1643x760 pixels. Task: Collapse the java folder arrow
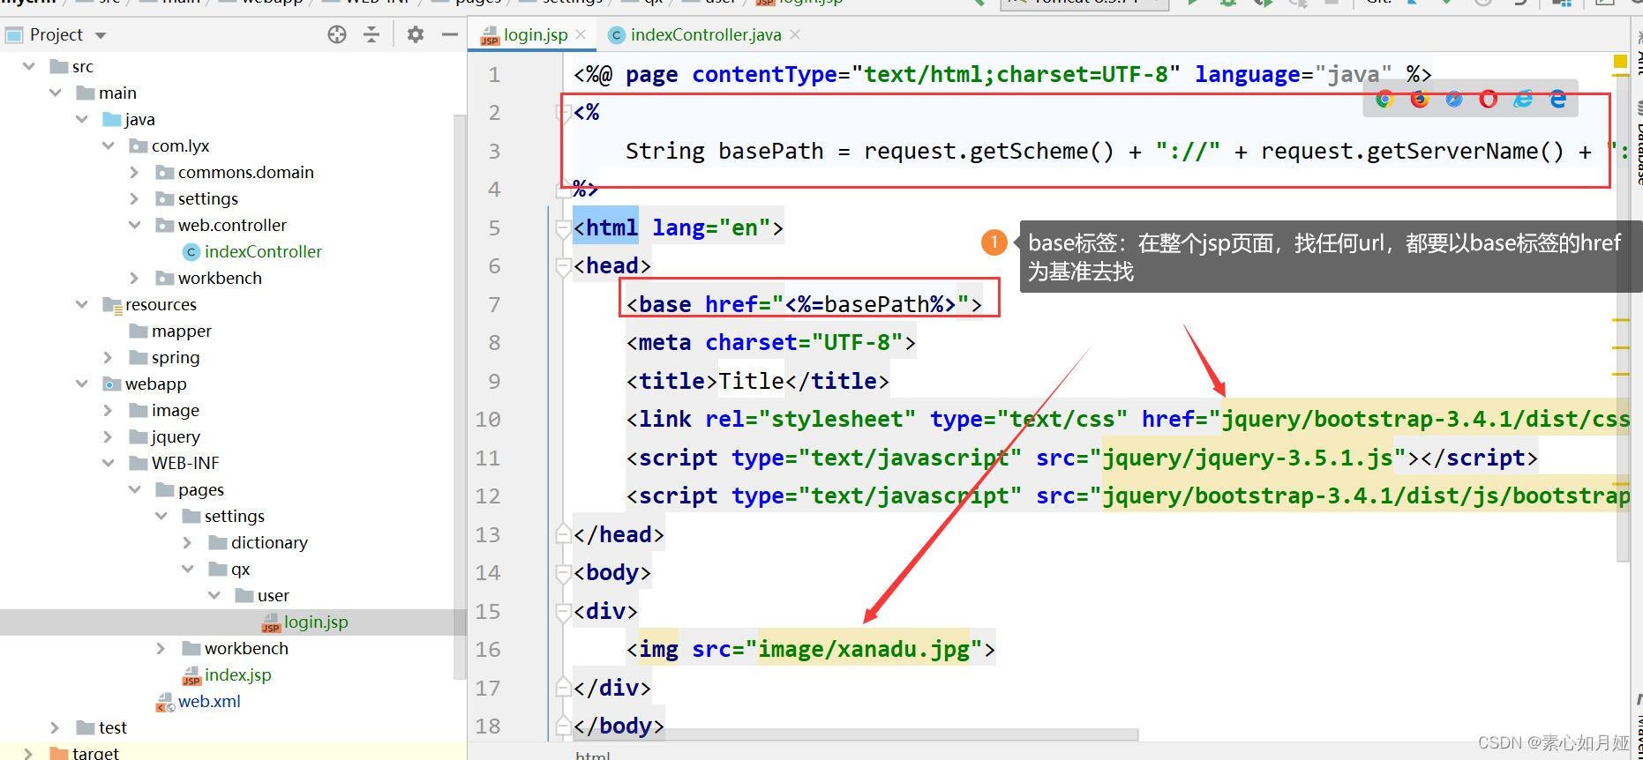click(82, 119)
